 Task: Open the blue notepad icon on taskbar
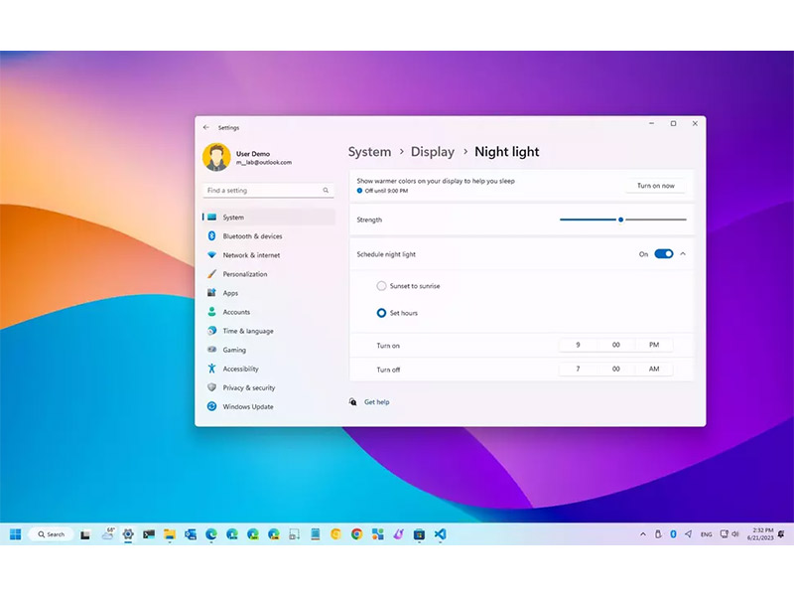[x=315, y=534]
